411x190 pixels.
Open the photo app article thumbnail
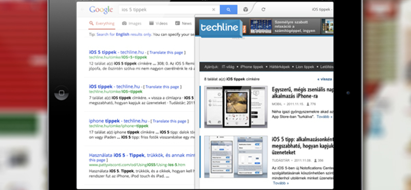pos(236,107)
